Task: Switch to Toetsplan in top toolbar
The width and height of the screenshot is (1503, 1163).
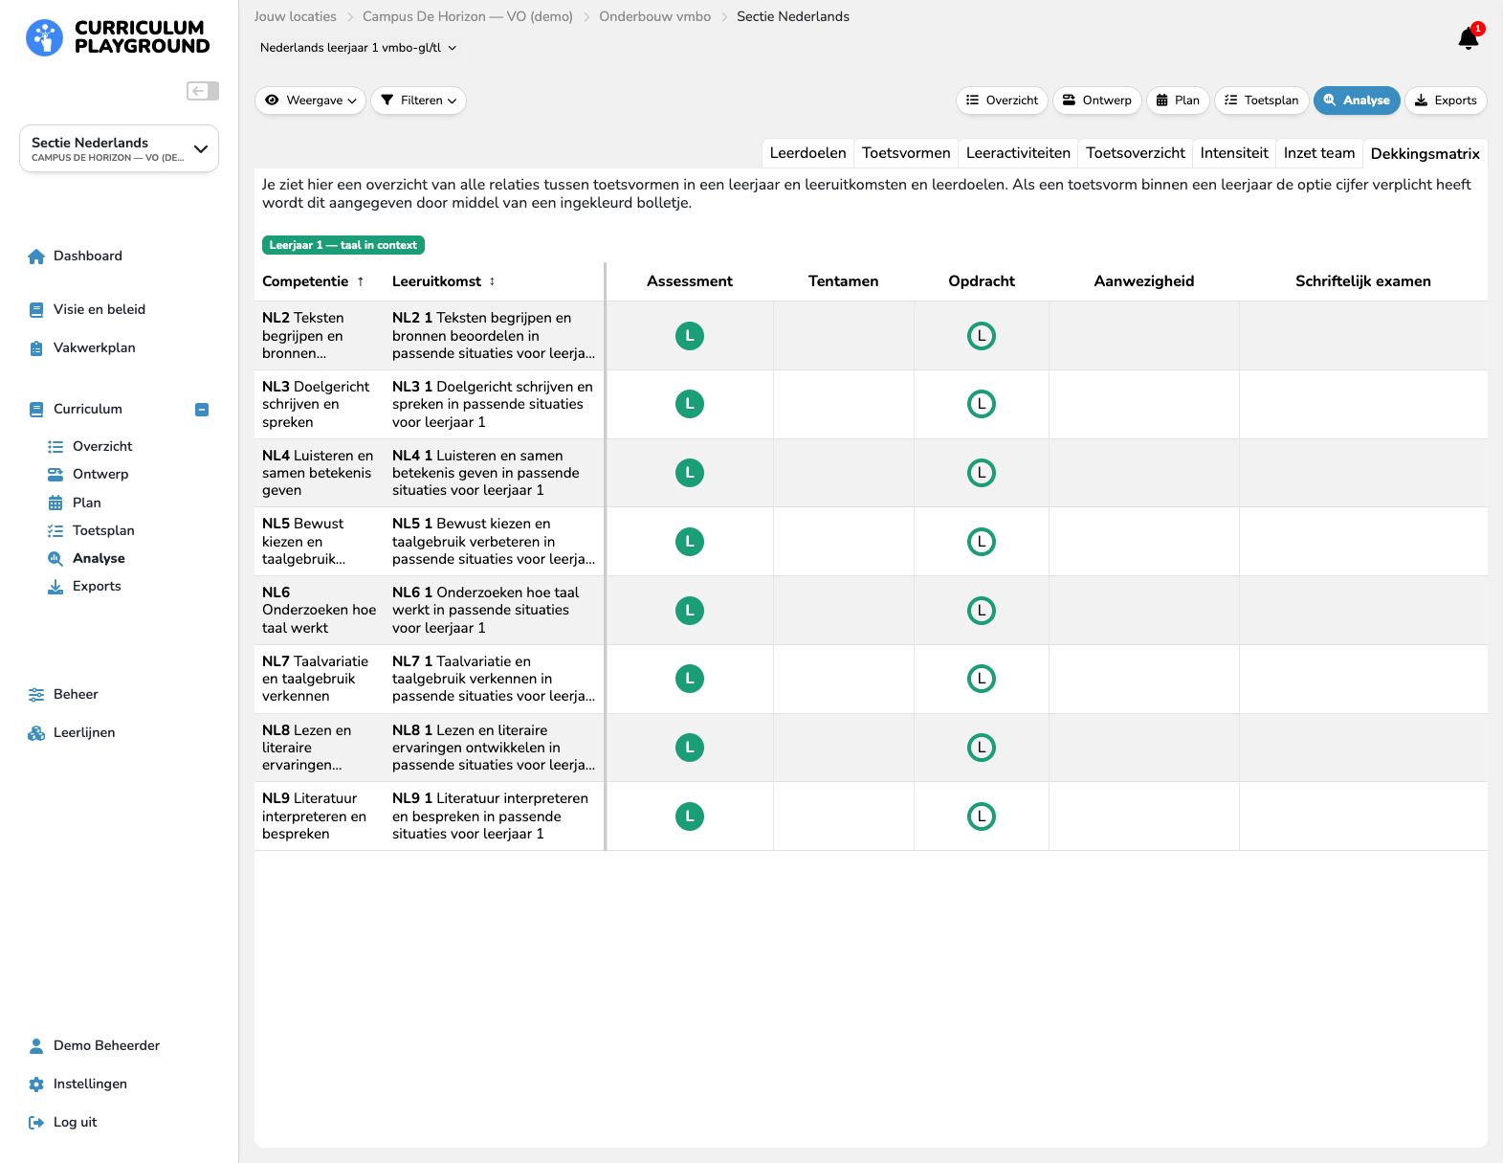Action: [x=1262, y=101]
